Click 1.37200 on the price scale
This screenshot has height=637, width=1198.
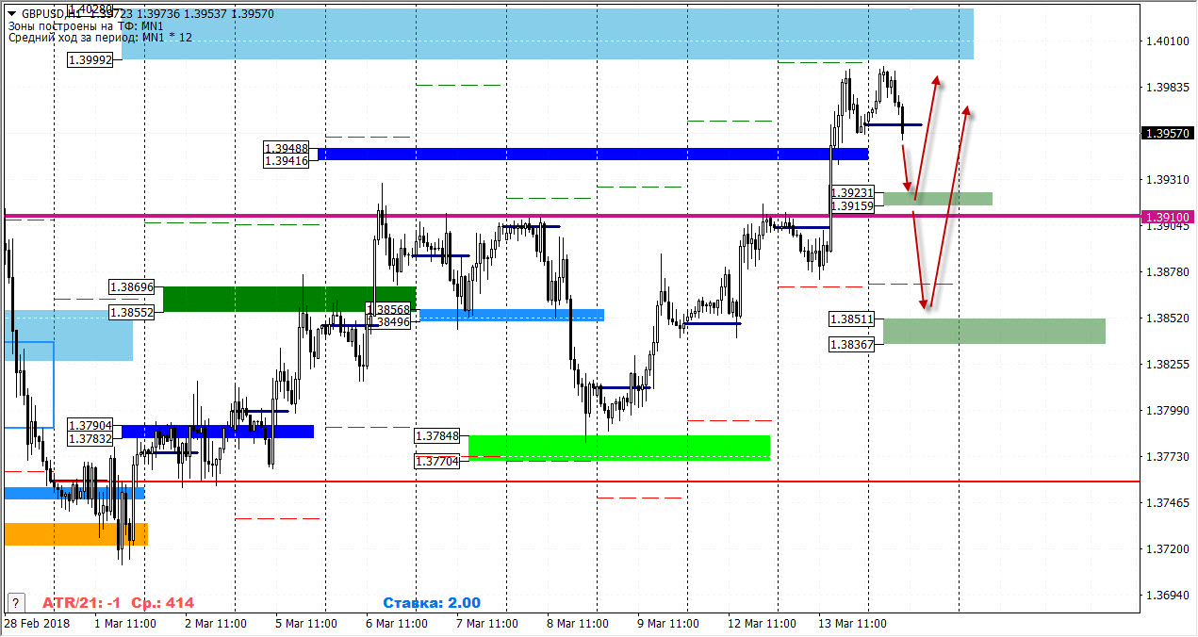point(1167,548)
